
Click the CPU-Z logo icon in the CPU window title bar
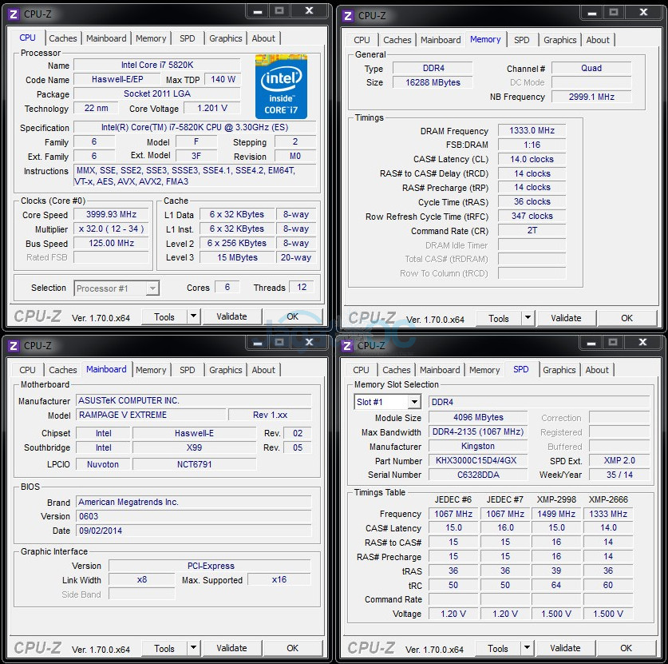14,14
